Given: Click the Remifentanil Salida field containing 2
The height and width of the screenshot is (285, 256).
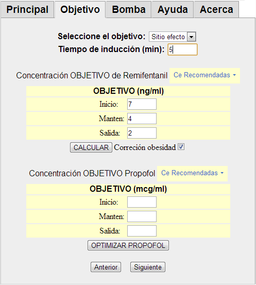Looking at the screenshot, I should (x=142, y=133).
